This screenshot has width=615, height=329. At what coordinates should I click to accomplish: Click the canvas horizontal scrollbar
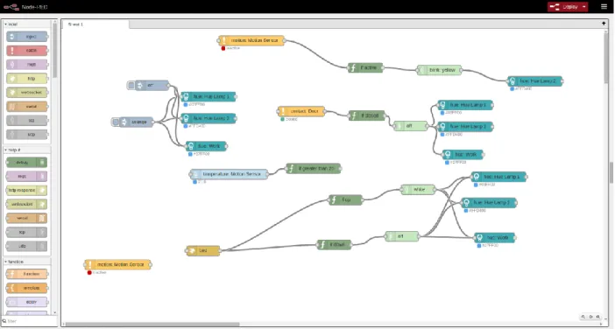pyautogui.click(x=152, y=325)
